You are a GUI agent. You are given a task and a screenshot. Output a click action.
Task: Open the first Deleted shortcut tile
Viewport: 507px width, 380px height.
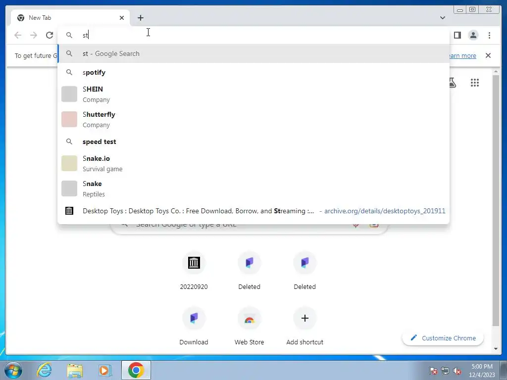[249, 271]
